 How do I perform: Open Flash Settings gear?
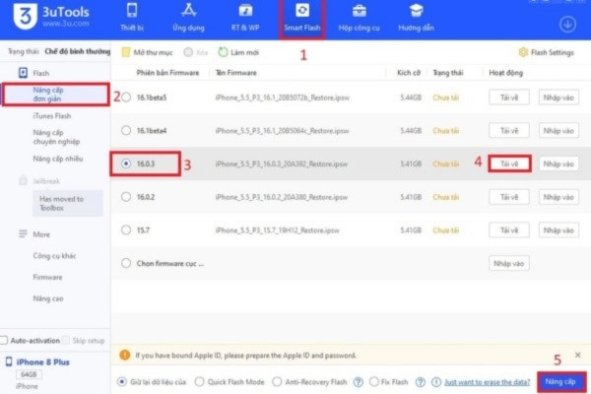point(545,51)
